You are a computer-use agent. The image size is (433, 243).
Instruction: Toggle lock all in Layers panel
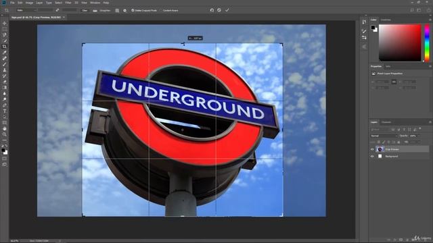tap(398, 142)
